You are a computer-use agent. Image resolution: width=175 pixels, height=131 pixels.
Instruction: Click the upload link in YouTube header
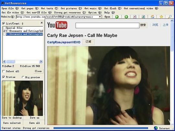165,25
